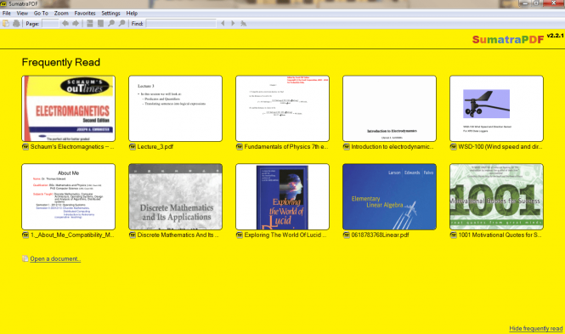The width and height of the screenshot is (565, 334).
Task: Click the Print toolbar icon
Action: click(x=16, y=24)
